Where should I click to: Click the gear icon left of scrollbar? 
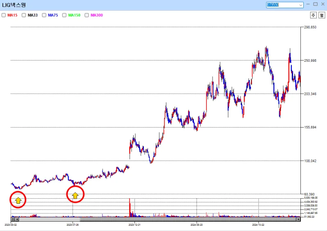13,220
